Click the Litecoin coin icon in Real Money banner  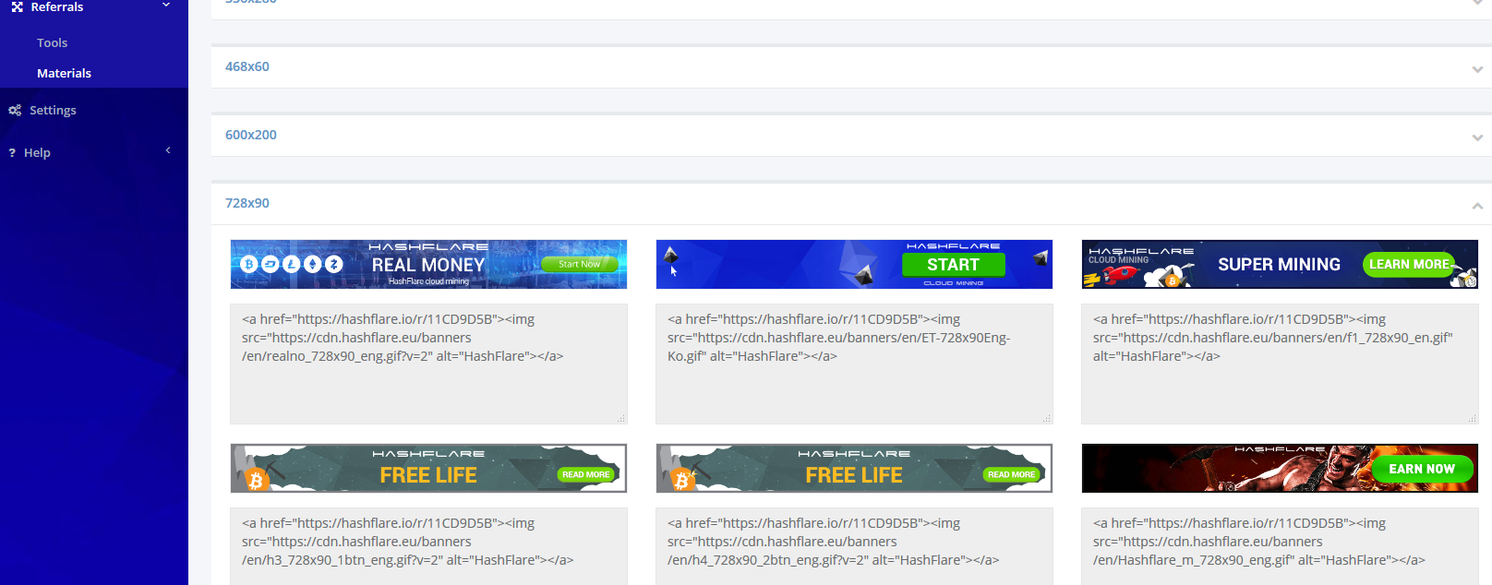(292, 264)
